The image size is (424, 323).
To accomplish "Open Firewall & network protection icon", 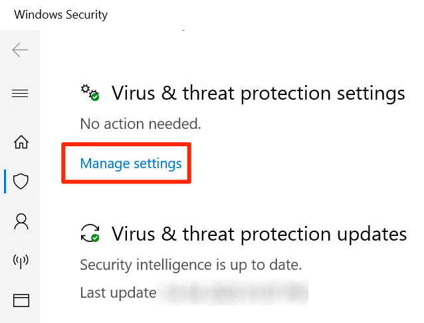I will [21, 261].
